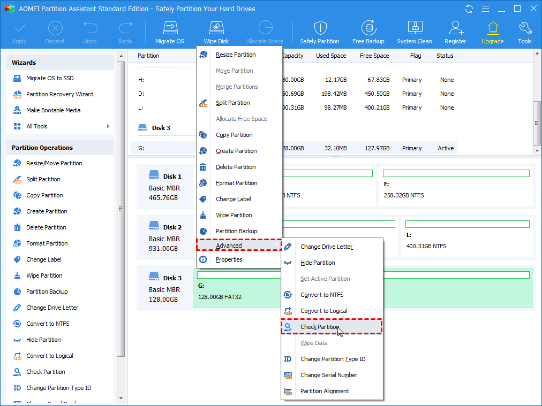The height and width of the screenshot is (406, 542).
Task: Click Format Partition in context menu
Action: (x=239, y=183)
